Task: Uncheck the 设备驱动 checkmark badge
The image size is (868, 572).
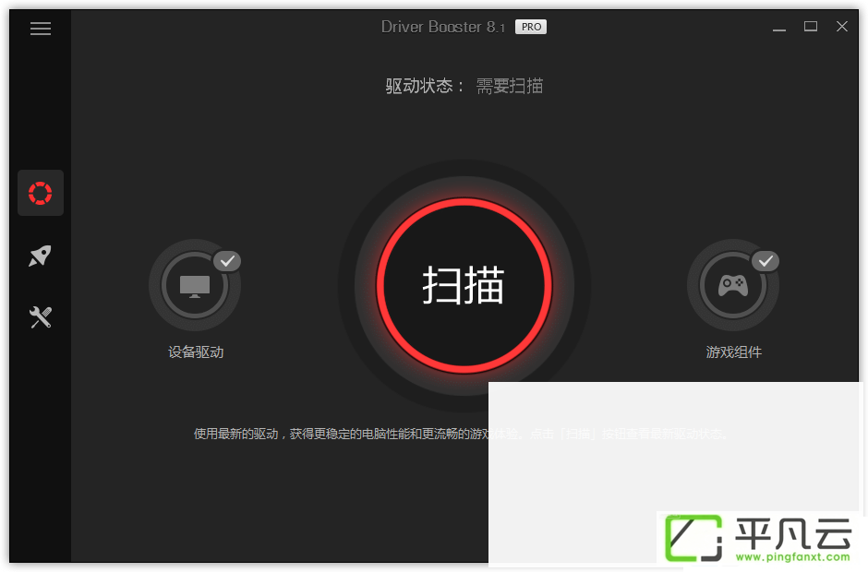Action: (x=227, y=261)
